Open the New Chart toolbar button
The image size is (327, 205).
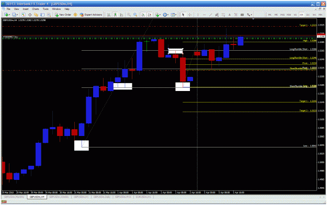point(7,15)
